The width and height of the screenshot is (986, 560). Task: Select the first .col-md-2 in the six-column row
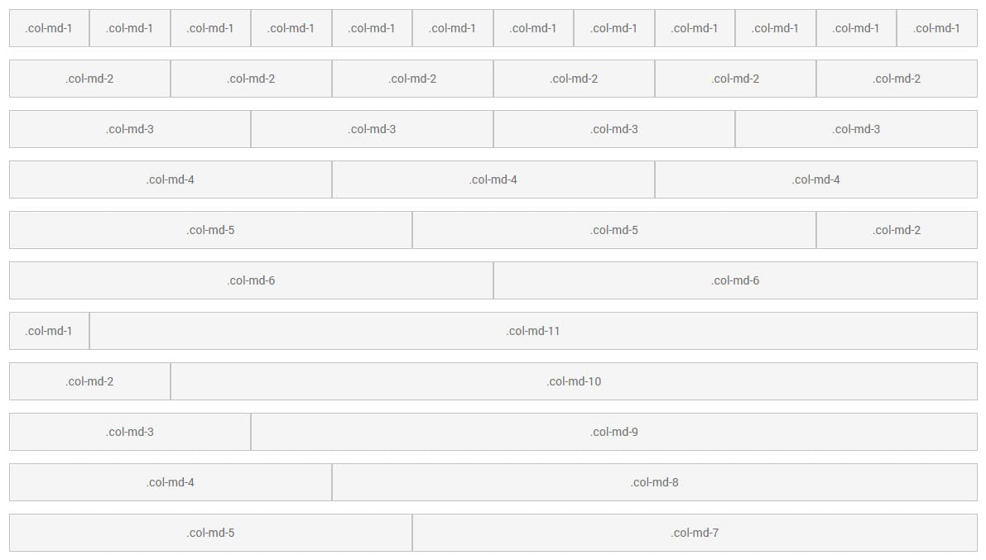pyautogui.click(x=89, y=79)
